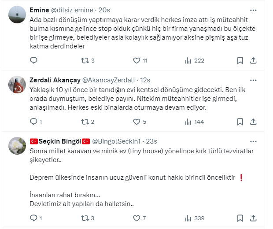The image size is (273, 229).
Task: Bookmark Zerdali Akançay's tweet
Action: 240,122
